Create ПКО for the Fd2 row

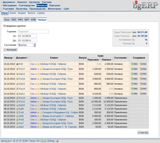tap(134, 64)
